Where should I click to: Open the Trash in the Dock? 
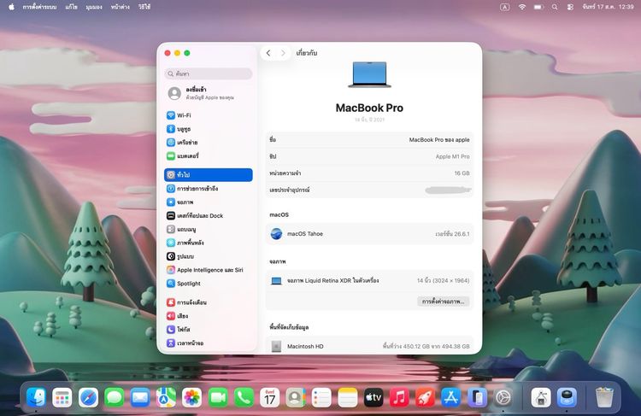click(604, 397)
